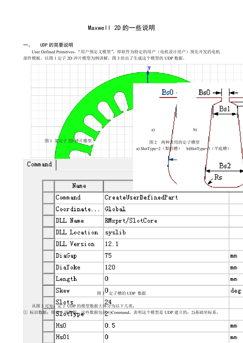
Task: Edit the Hs0 value 0.5
Action: click(x=166, y=326)
